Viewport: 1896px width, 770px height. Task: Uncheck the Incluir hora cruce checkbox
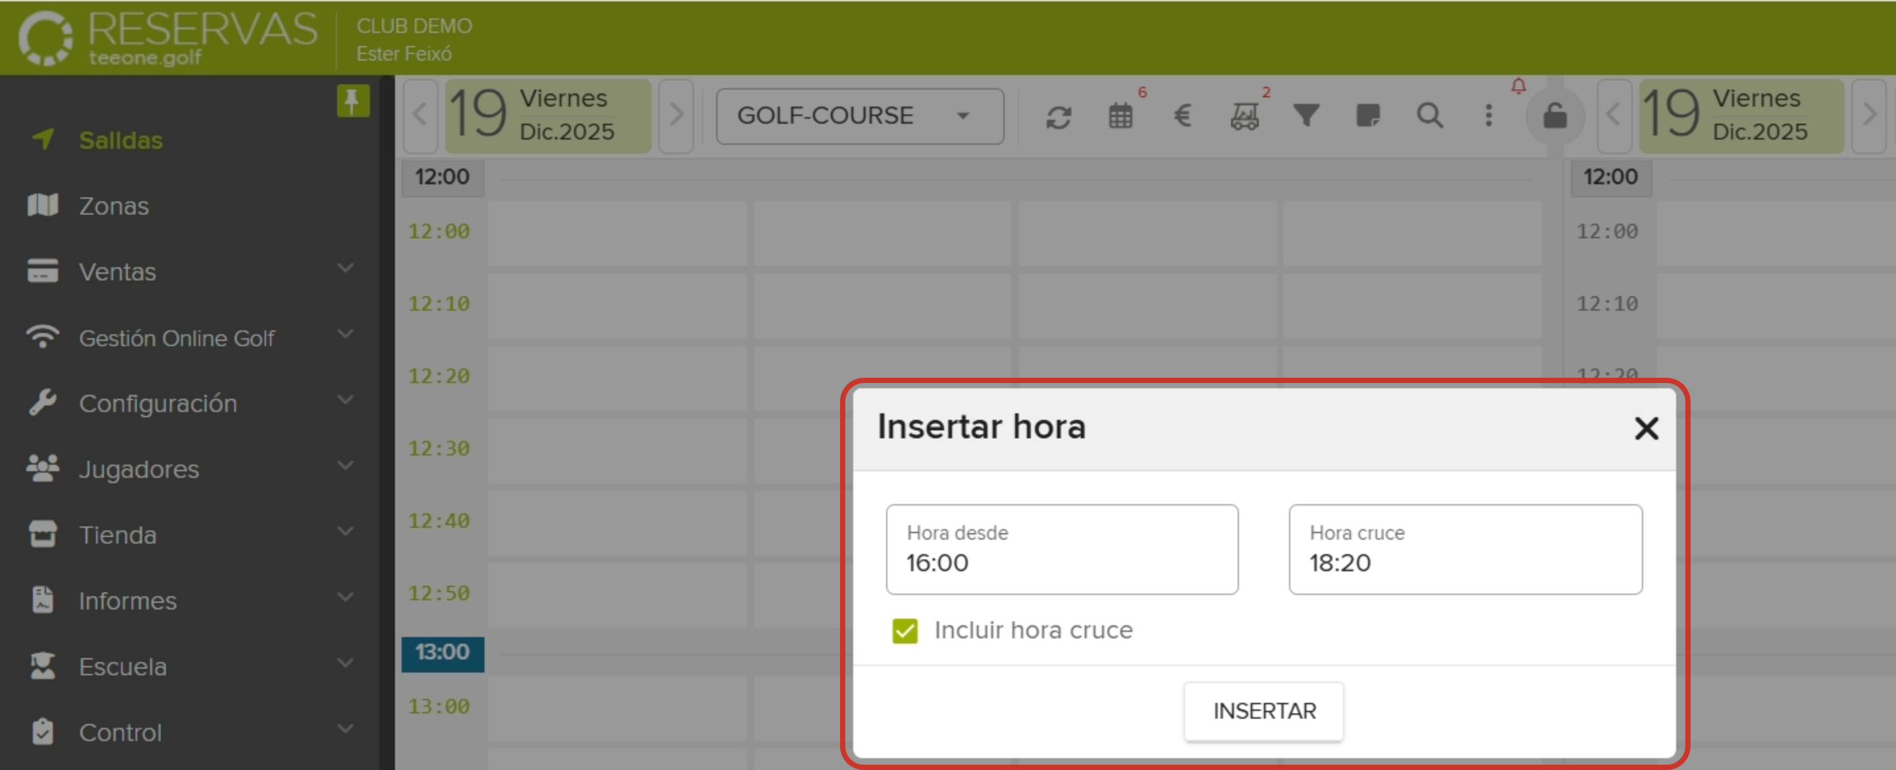point(904,630)
